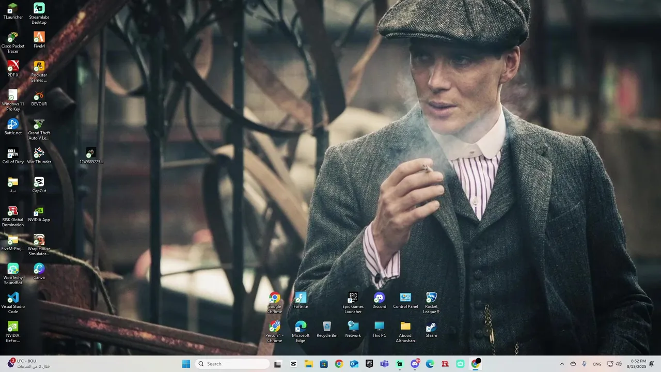The height and width of the screenshot is (372, 661).
Task: Select the Battle.net desktop icon
Action: [x=13, y=127]
